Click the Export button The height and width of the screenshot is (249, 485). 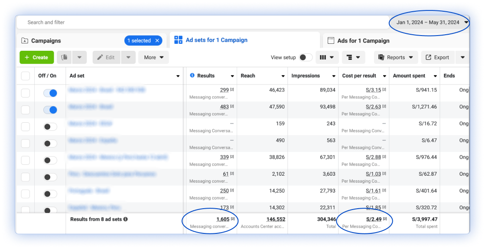tap(437, 57)
